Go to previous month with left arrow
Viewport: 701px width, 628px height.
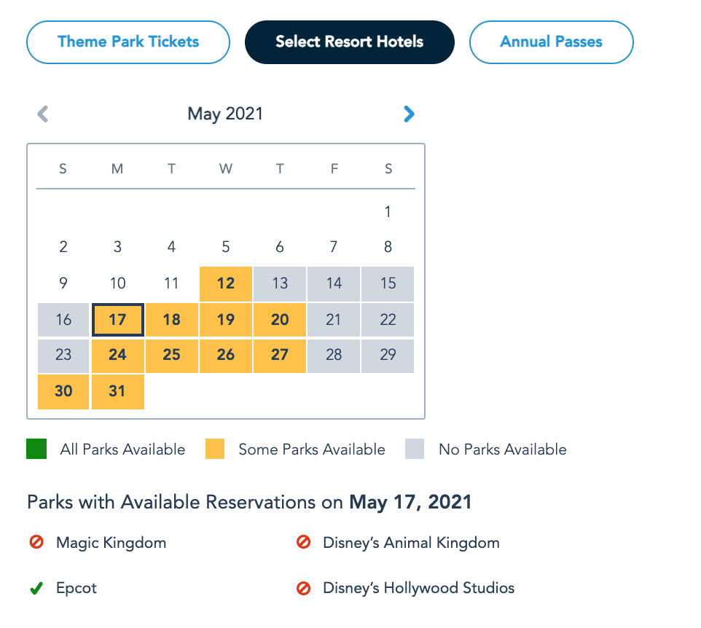tap(43, 114)
